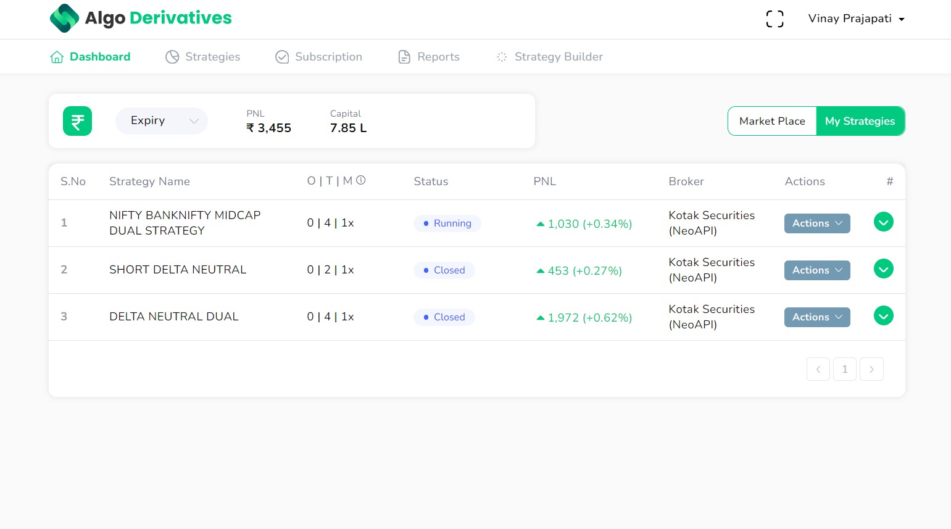Open the Subscription page
The image size is (951, 529).
pos(319,57)
